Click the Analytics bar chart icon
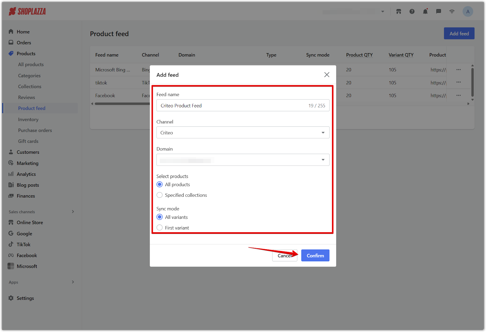The height and width of the screenshot is (332, 486). [11, 174]
